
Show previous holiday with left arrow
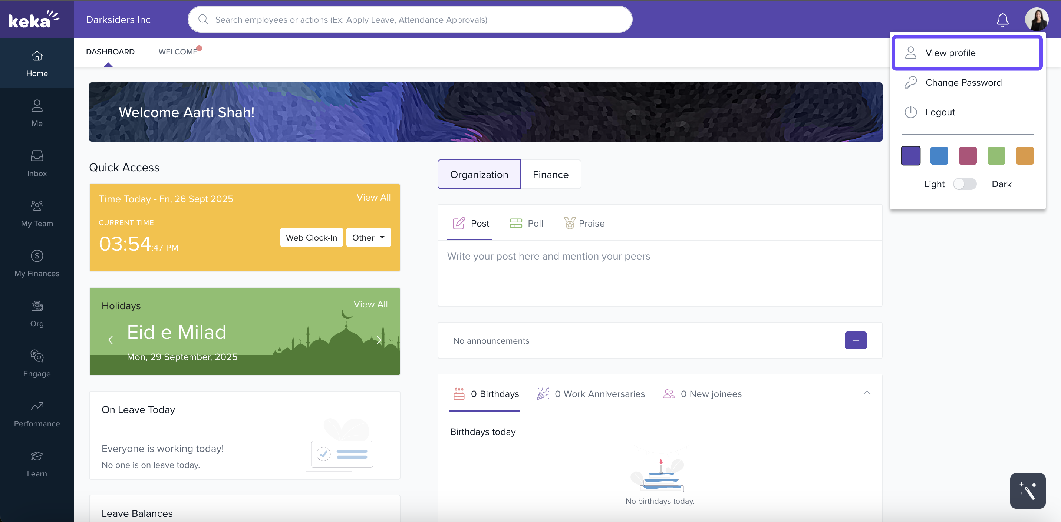tap(111, 340)
